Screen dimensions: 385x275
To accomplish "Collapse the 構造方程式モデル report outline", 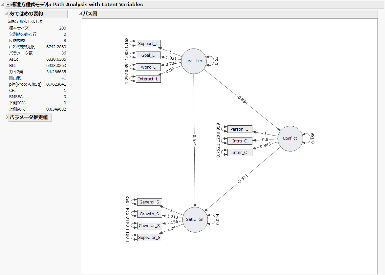I will coord(3,4).
